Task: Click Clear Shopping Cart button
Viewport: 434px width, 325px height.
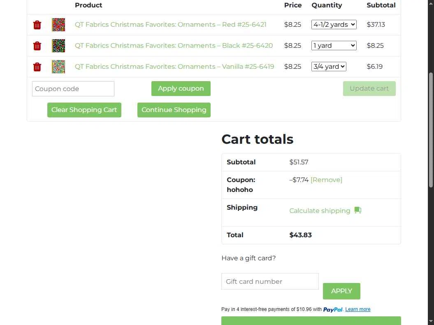Action: pyautogui.click(x=84, y=110)
